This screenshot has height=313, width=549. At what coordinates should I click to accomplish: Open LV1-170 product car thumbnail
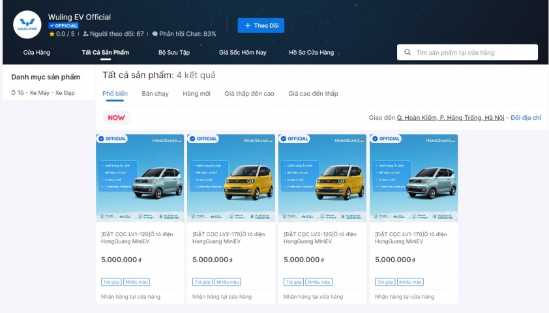coord(414,178)
